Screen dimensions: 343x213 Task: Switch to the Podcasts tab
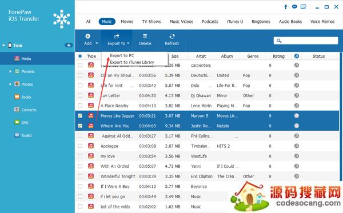click(210, 21)
